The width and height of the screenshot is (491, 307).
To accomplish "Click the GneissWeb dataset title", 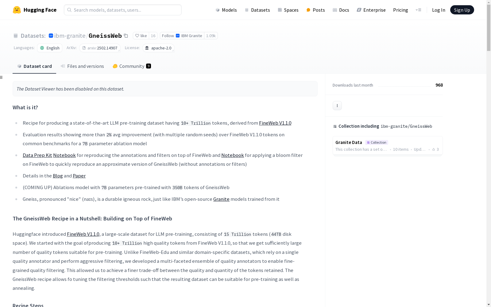I will tap(105, 36).
